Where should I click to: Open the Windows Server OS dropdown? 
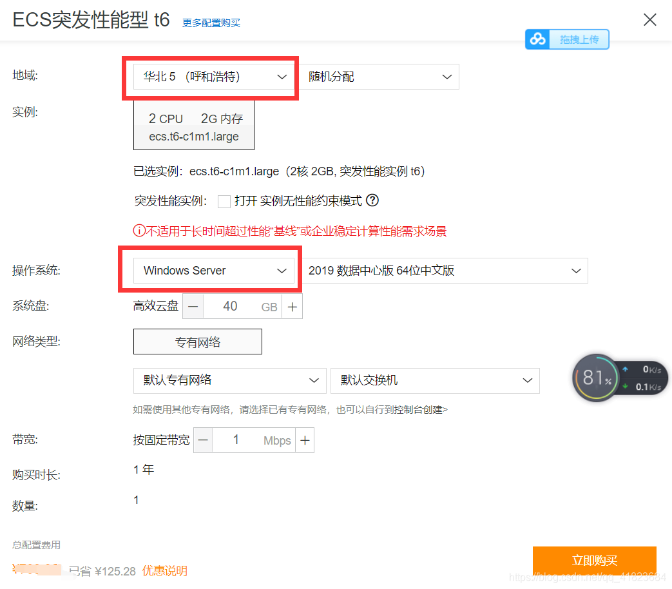click(x=213, y=271)
